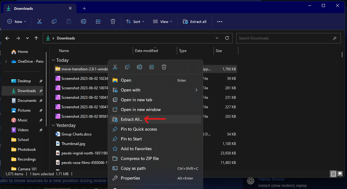Switch to details view in the status bar
This screenshot has width=347, height=189.
click(333, 174)
